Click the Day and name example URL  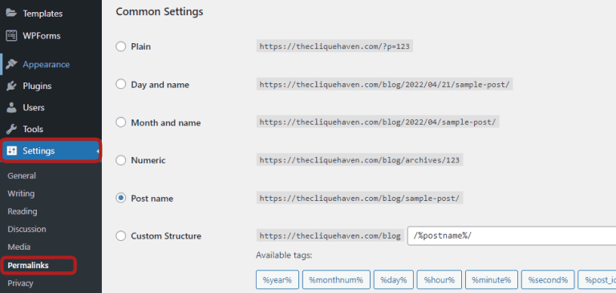[x=385, y=84]
